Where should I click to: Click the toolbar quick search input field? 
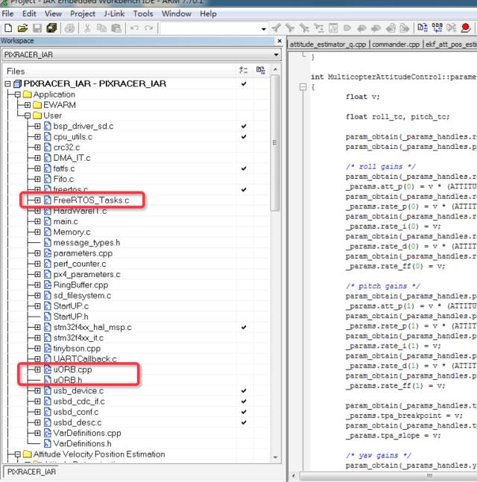point(211,28)
